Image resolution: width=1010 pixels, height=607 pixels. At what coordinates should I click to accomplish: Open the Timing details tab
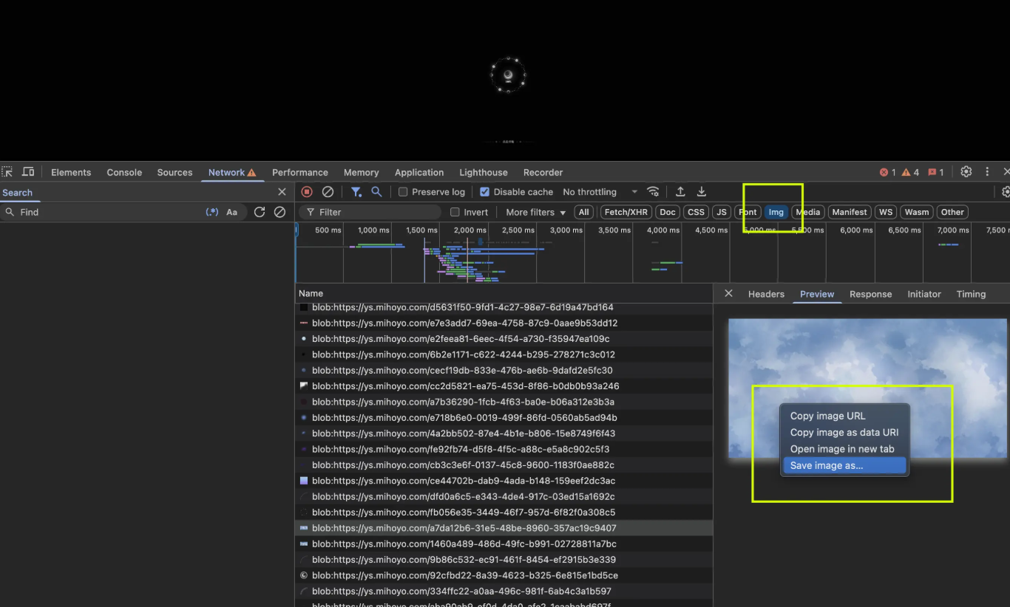pos(971,294)
